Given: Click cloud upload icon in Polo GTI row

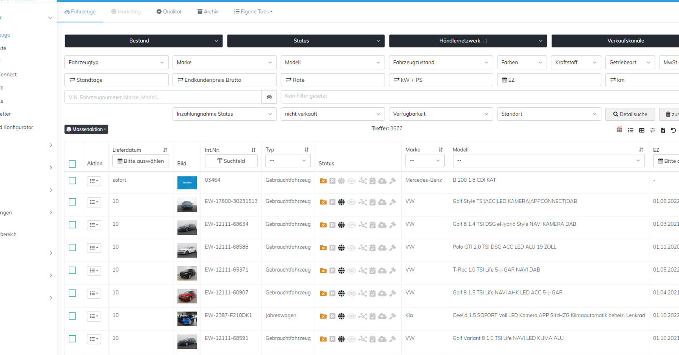Looking at the screenshot, I should pyautogui.click(x=382, y=248).
